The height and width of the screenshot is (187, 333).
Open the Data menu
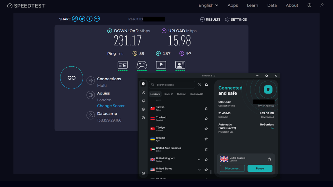(x=272, y=5)
